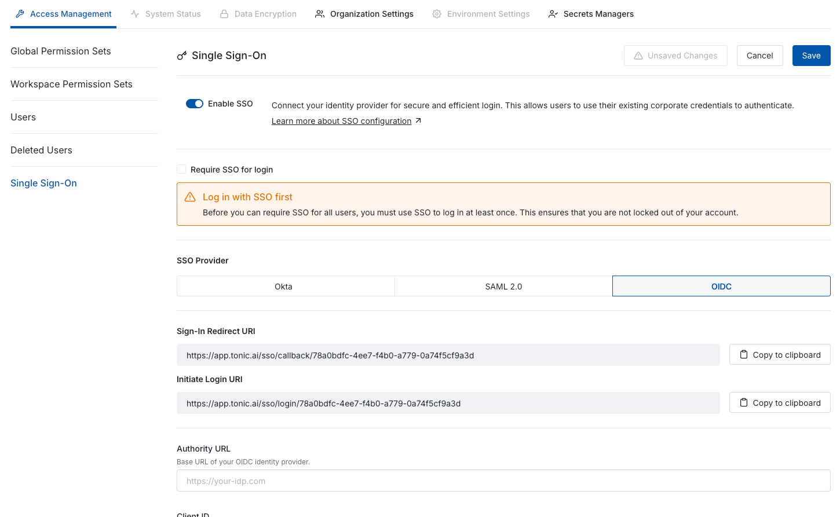Click the wrench icon beside Access Management
This screenshot has height=517, width=840.
point(20,14)
